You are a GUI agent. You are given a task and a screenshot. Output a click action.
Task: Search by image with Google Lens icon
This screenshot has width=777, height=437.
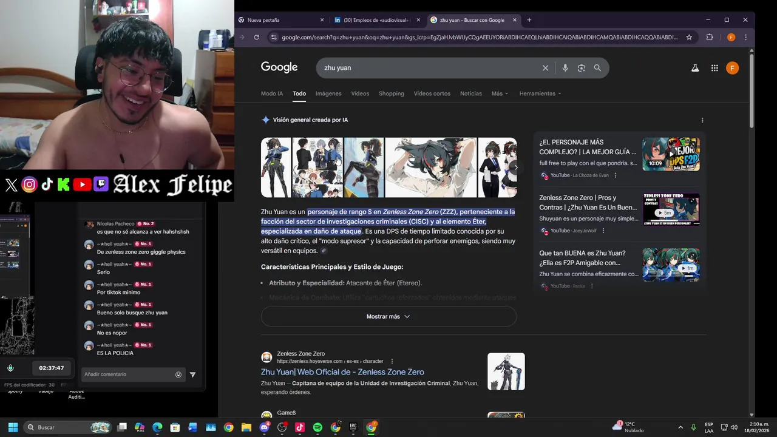click(581, 68)
